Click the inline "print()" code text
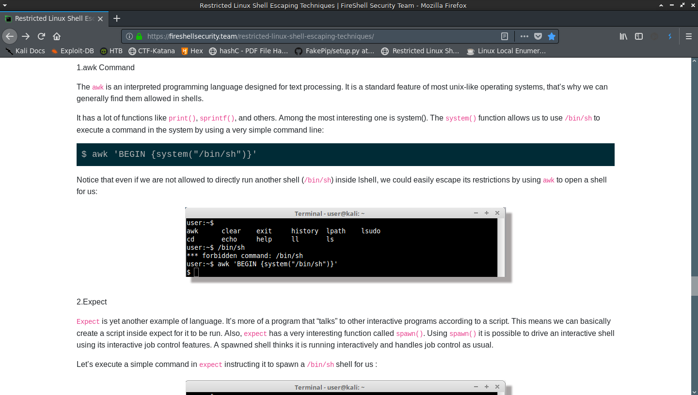This screenshot has width=698, height=395. 182,118
